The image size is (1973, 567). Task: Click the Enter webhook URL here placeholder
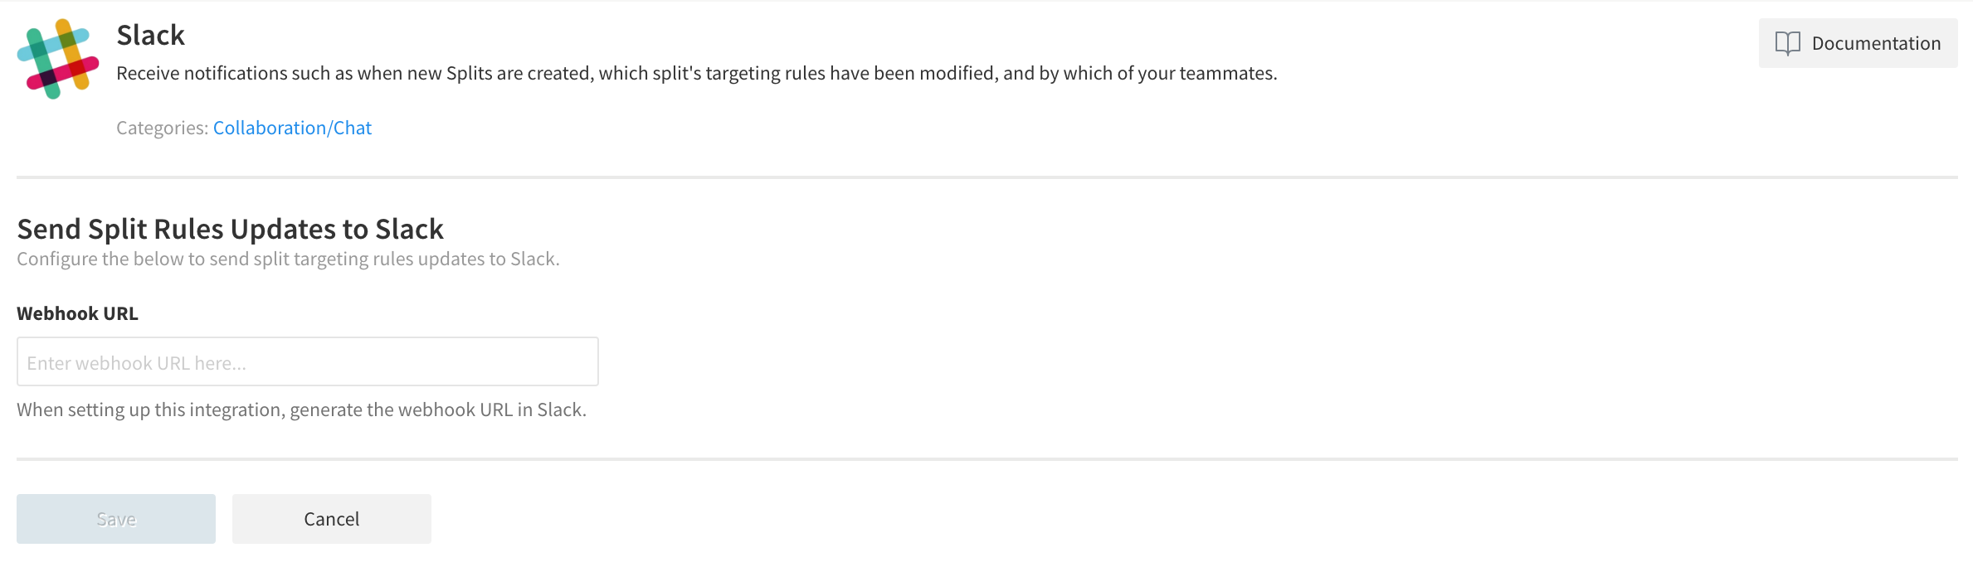click(137, 363)
